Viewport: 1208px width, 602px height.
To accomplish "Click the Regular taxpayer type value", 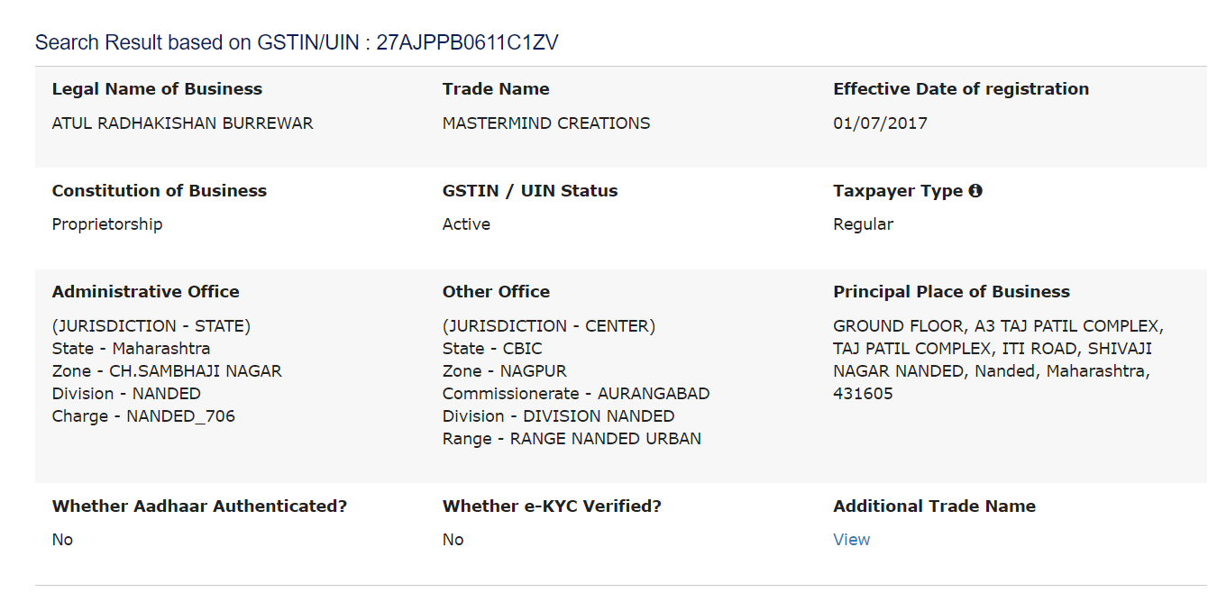I will 864,224.
